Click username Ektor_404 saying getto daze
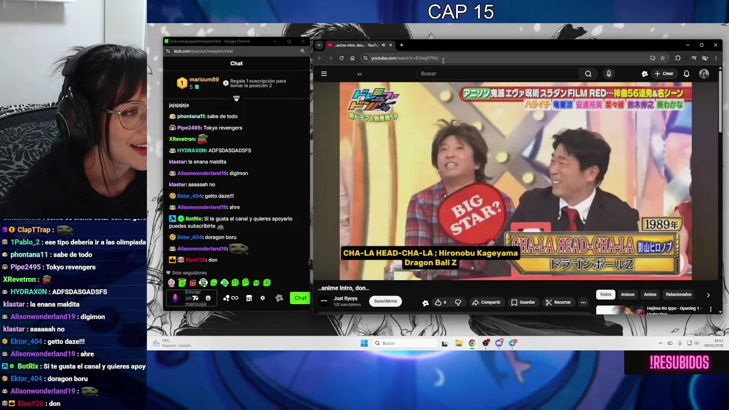729x410 pixels. [x=190, y=196]
